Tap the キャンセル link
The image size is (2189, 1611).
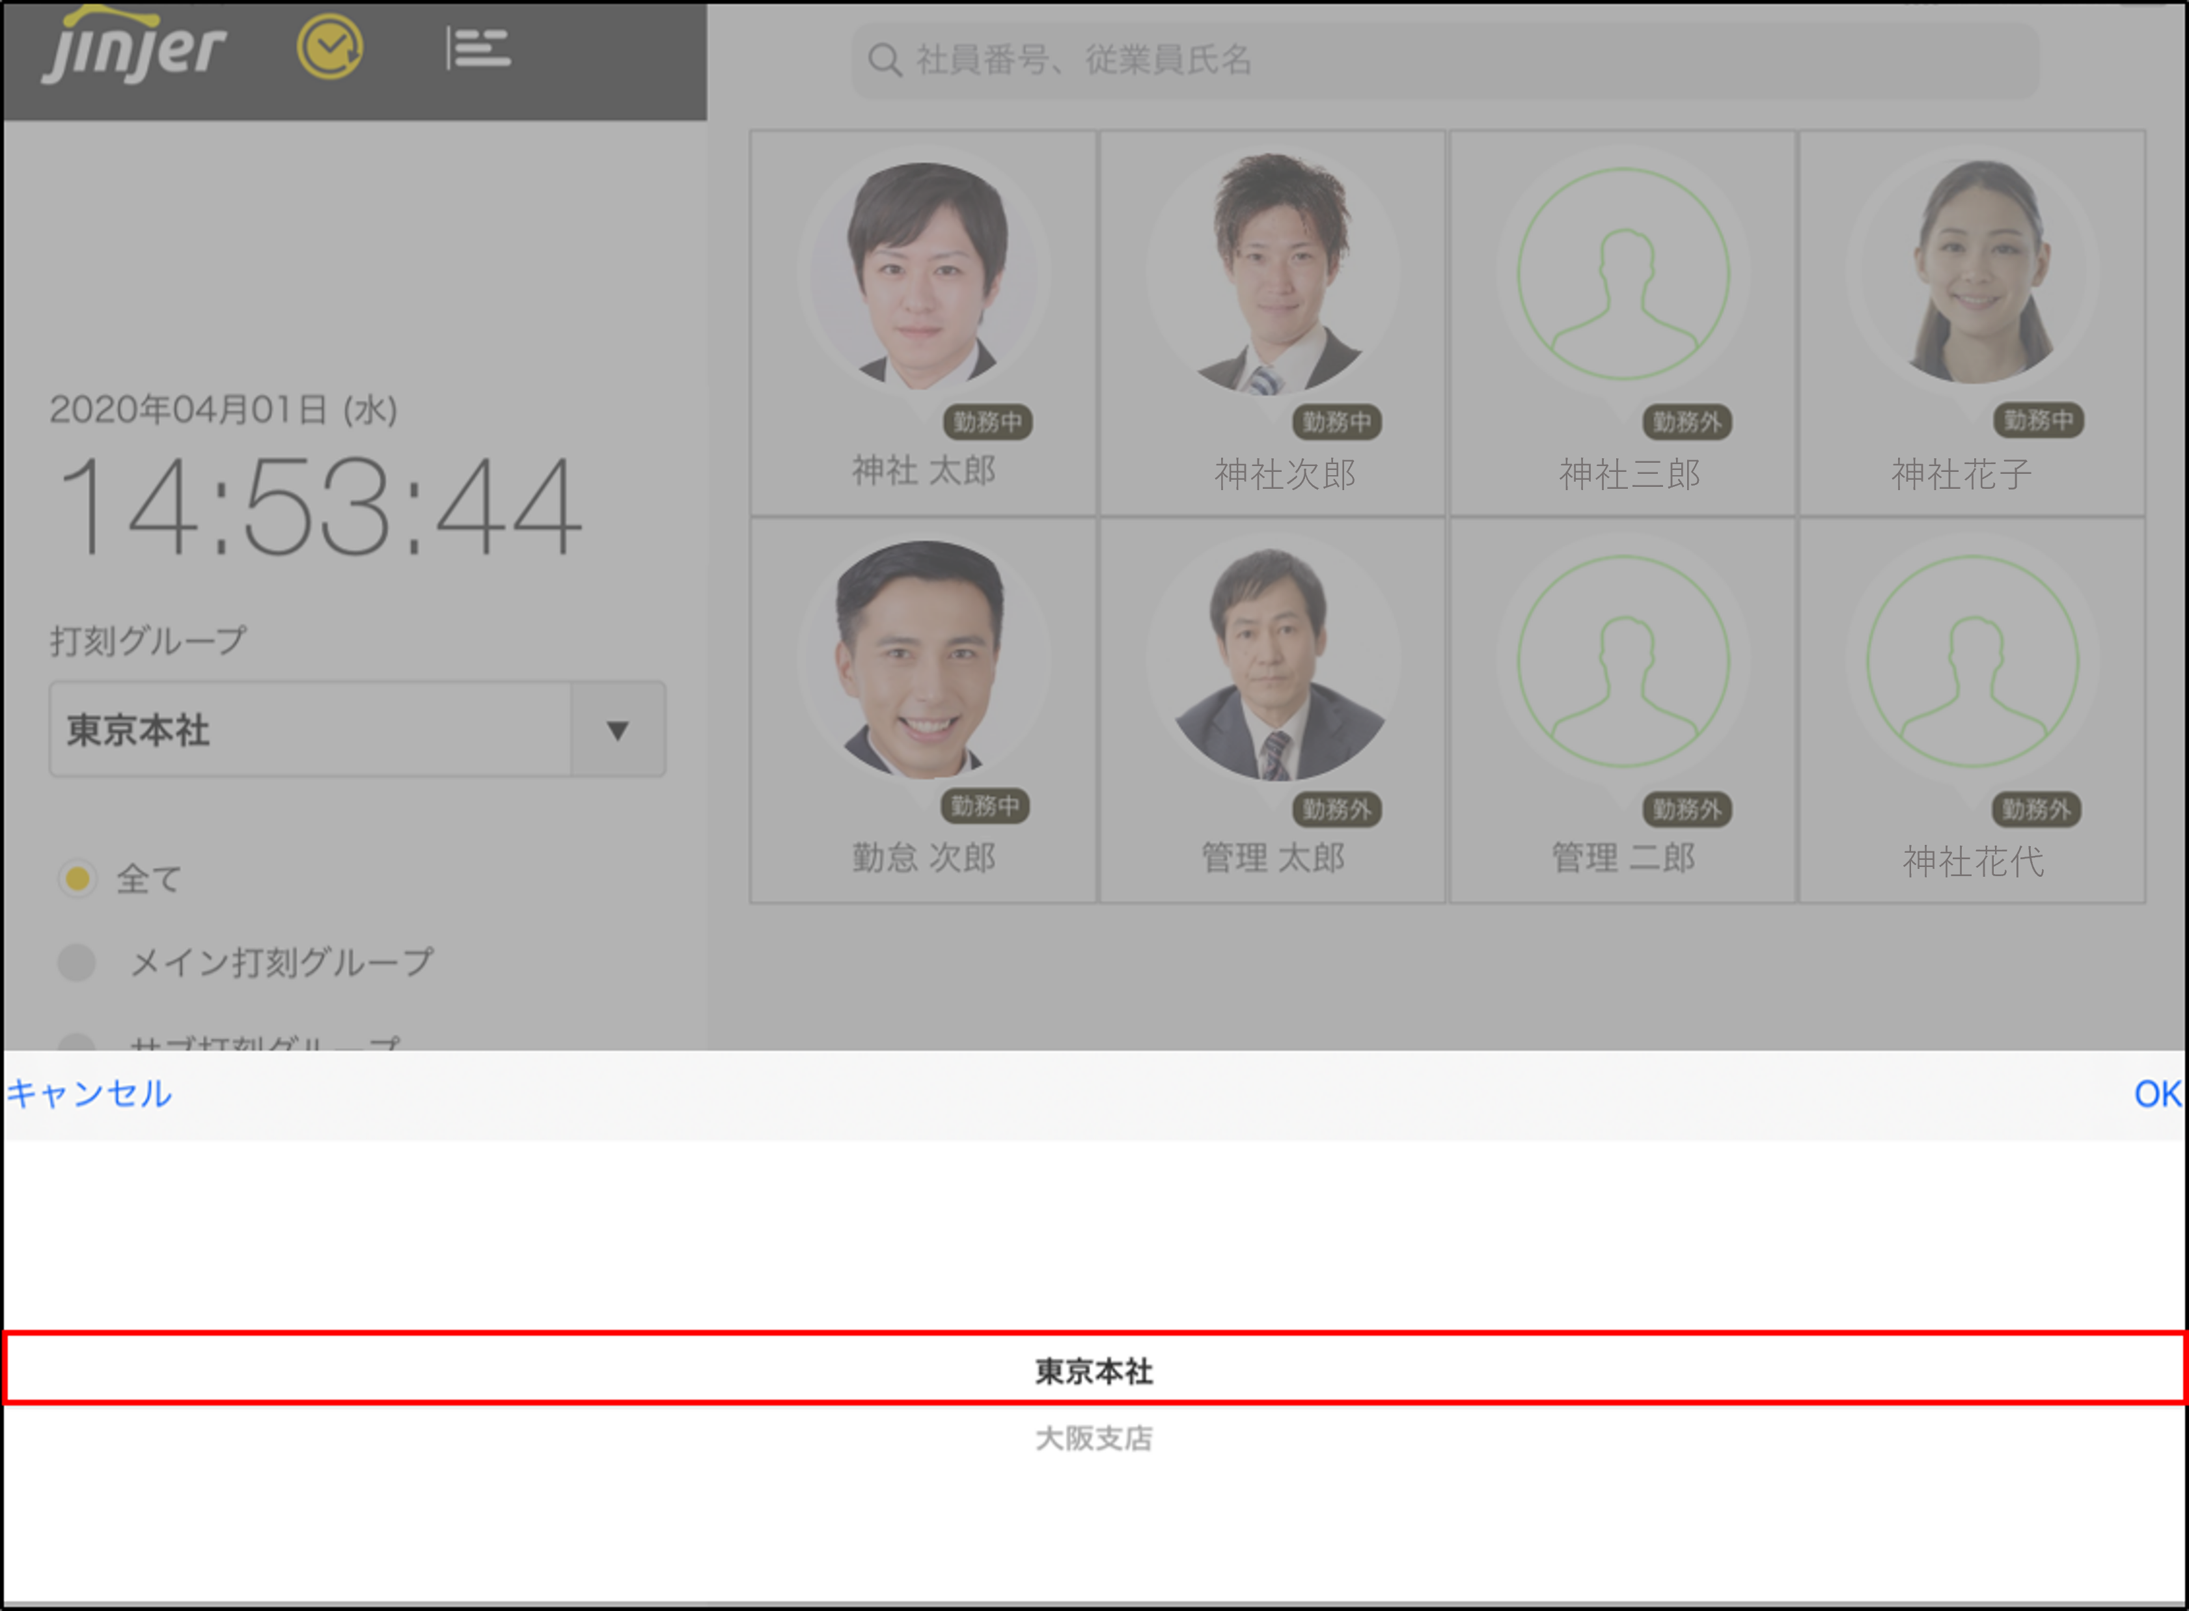90,1093
